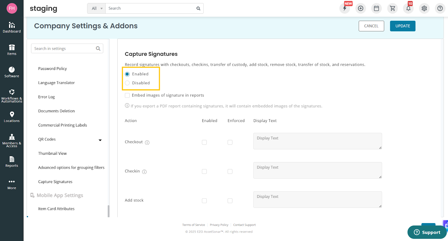Tick the Checkout Enabled checkbox

tap(204, 142)
